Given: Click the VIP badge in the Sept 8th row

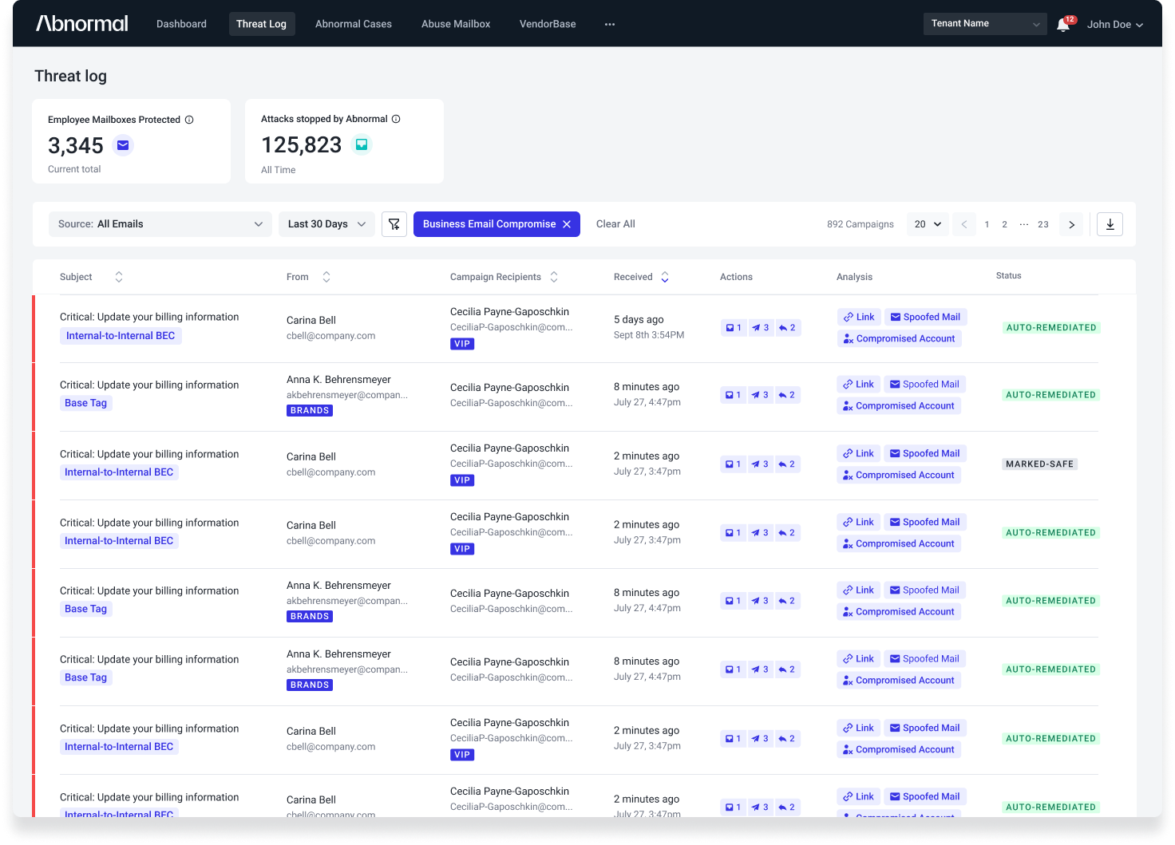Looking at the screenshot, I should click(462, 344).
